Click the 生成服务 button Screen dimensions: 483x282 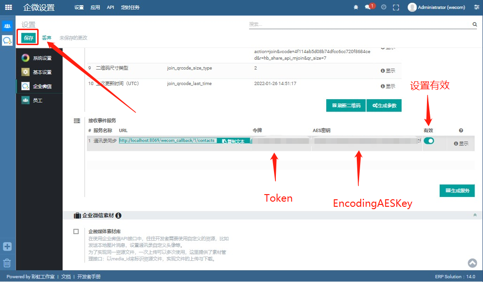pyautogui.click(x=457, y=191)
